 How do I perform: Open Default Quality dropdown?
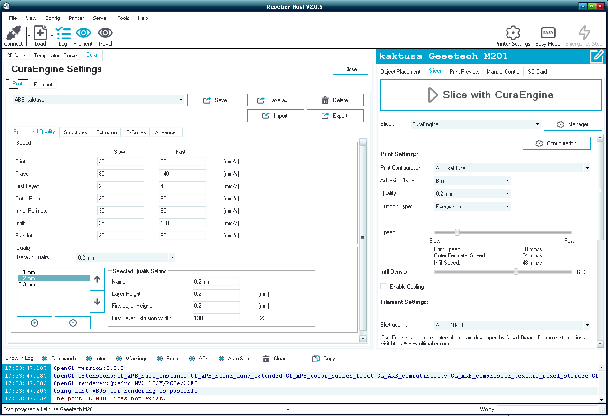[126, 258]
